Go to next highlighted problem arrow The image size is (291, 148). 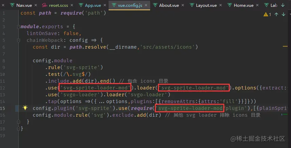(x=284, y=14)
